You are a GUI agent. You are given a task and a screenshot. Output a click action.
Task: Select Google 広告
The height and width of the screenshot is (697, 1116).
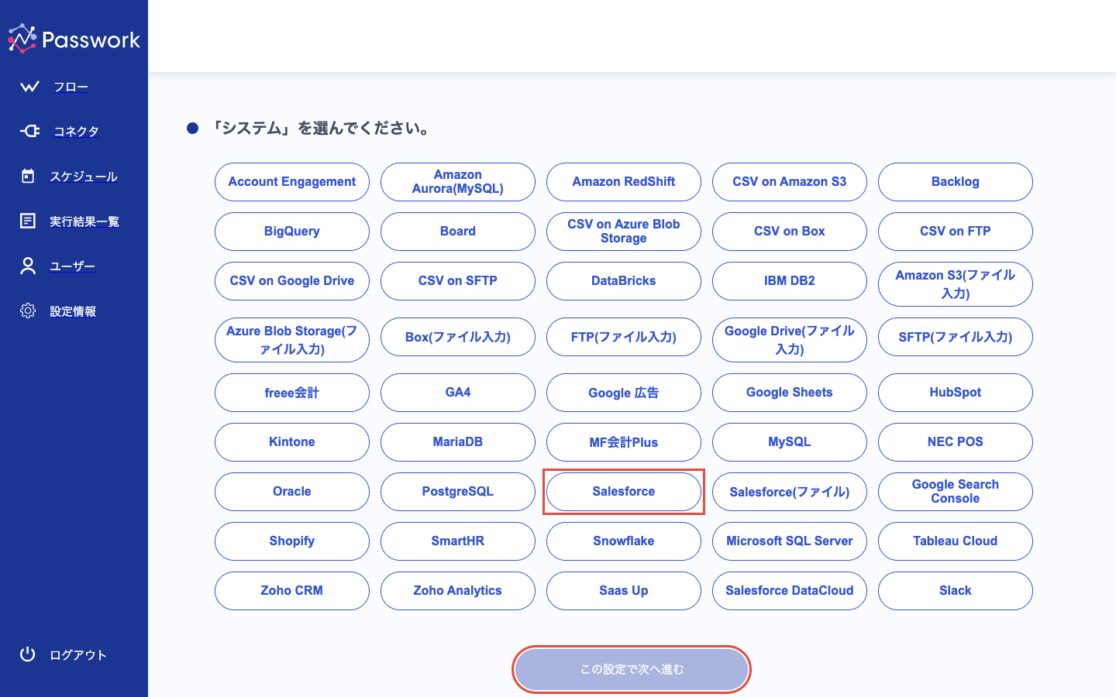coord(624,393)
